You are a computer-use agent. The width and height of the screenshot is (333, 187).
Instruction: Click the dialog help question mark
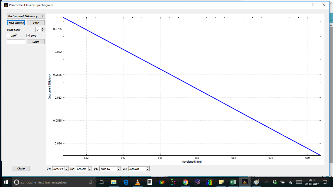coord(313,5)
